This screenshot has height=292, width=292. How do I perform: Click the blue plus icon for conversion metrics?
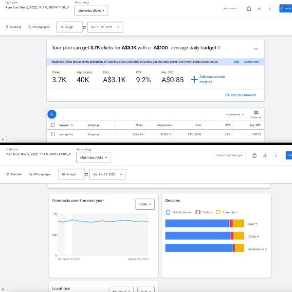(194, 79)
